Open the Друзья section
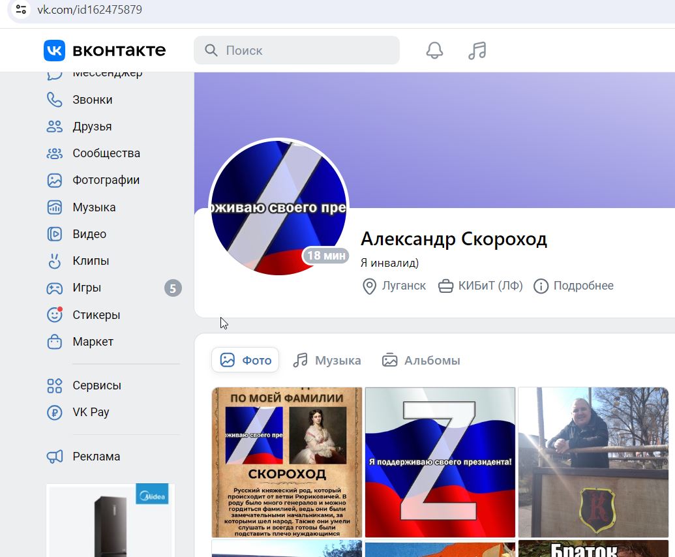Image resolution: width=675 pixels, height=557 pixels. pyautogui.click(x=91, y=126)
